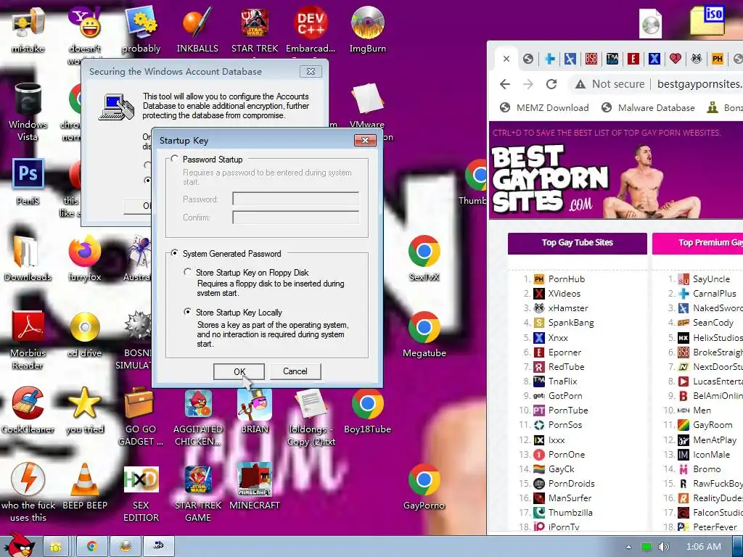Open the Yahoo Messenger smiley desktop icon
The height and width of the screenshot is (557, 743).
84,29
